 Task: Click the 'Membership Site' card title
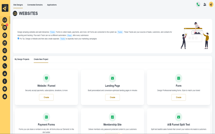(112, 125)
